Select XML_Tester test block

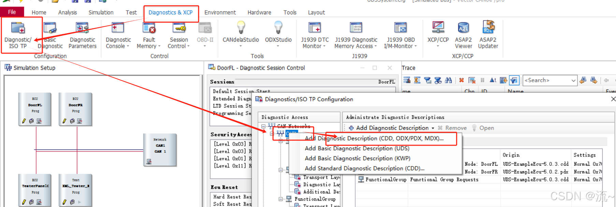(x=75, y=190)
